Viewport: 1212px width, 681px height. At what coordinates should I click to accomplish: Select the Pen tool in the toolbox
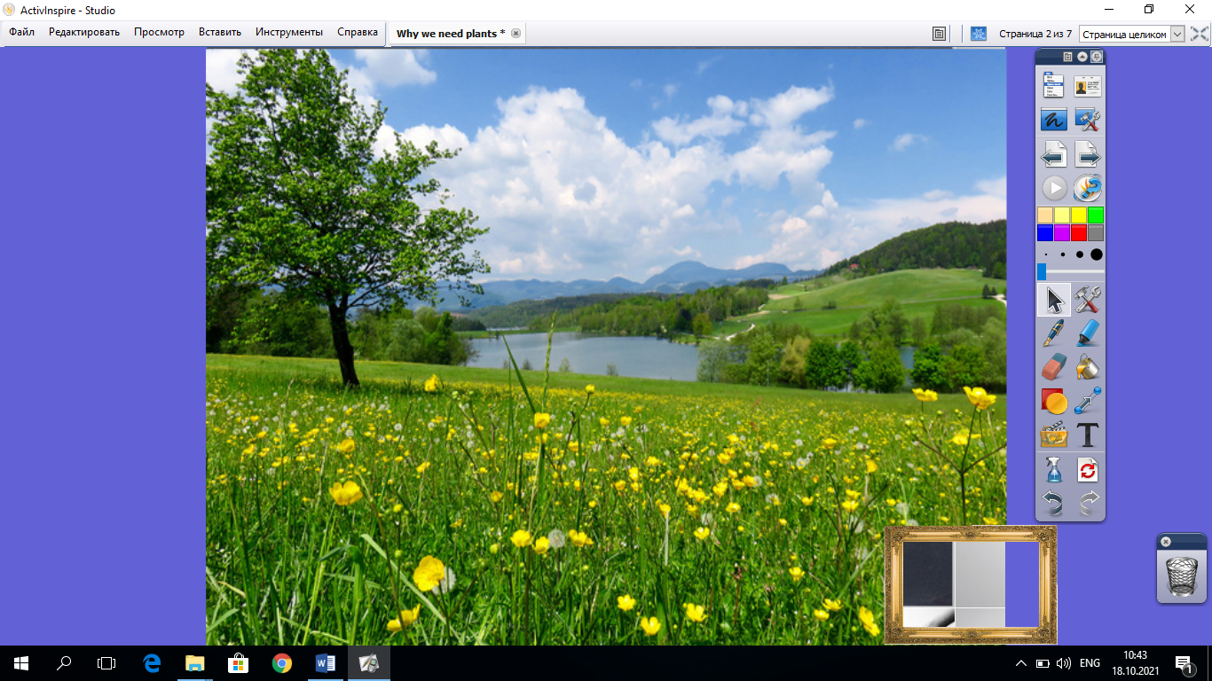point(1053,333)
